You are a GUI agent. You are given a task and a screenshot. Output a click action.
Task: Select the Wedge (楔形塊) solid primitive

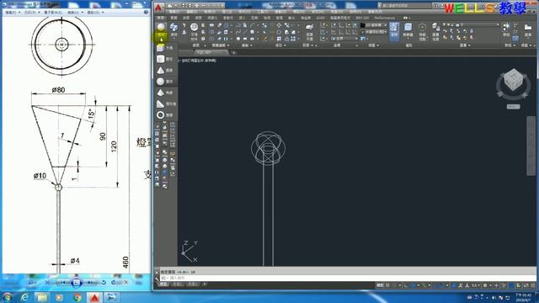click(x=166, y=104)
